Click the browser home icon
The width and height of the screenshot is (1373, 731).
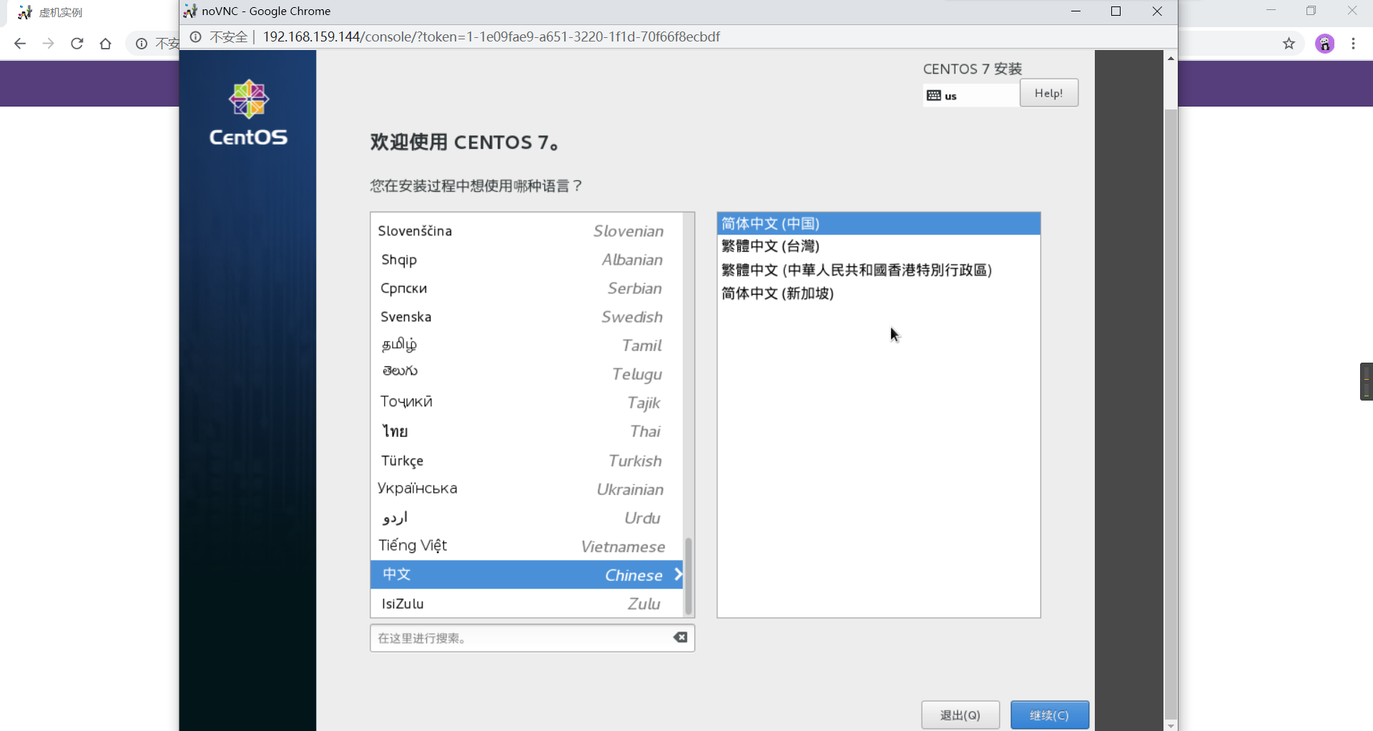105,43
